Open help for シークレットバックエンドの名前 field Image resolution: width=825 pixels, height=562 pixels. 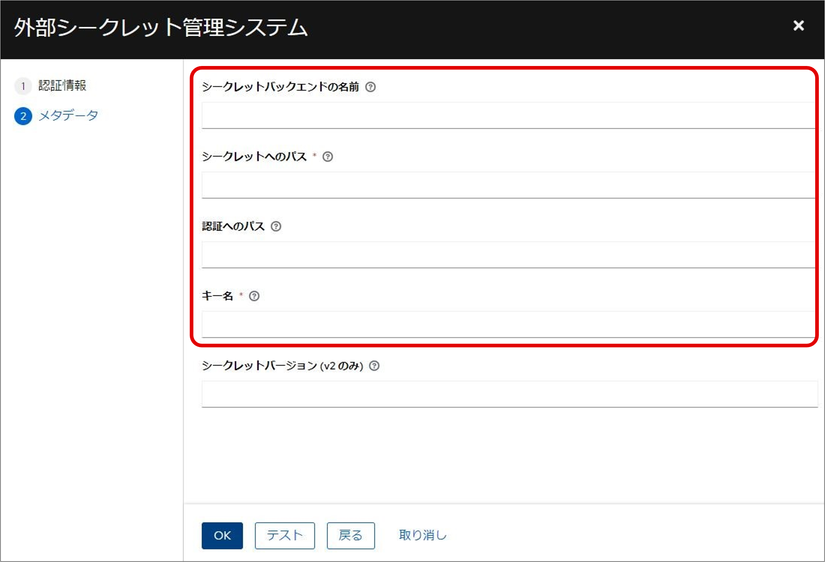click(370, 87)
